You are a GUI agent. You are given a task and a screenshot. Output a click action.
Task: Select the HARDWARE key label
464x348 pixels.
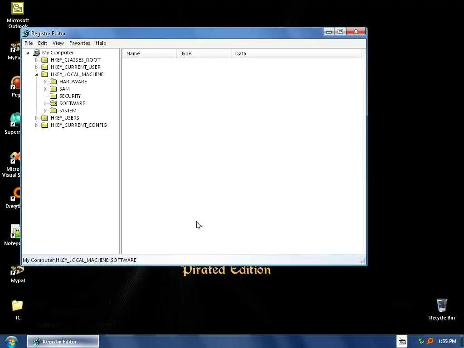73,82
